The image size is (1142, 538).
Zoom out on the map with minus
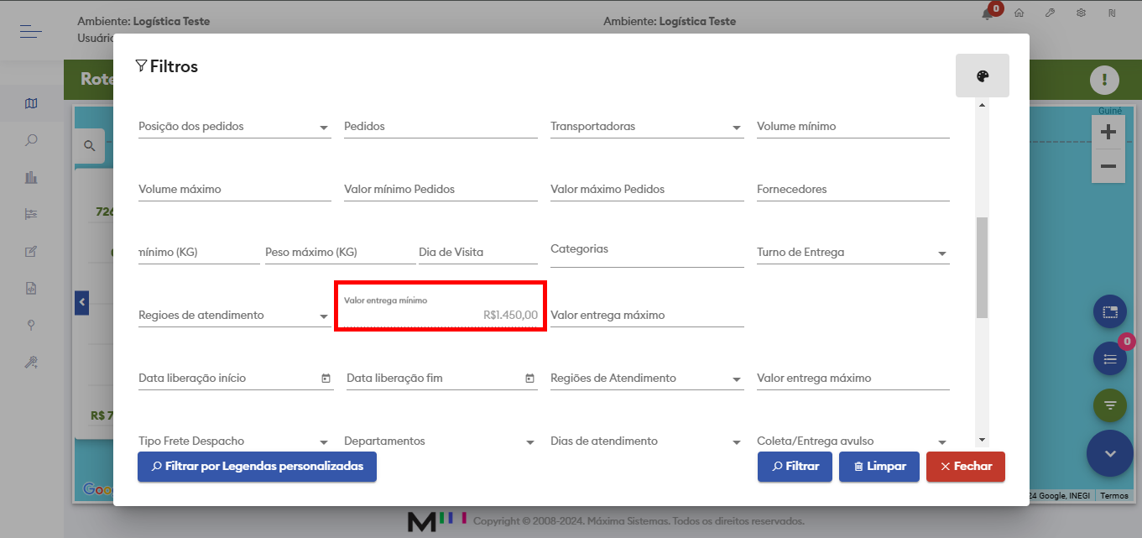tap(1108, 166)
